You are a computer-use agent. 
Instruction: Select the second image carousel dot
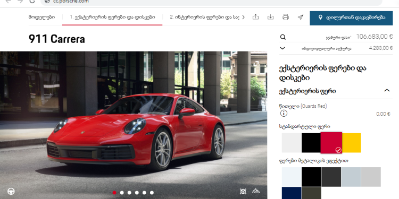pos(122,193)
